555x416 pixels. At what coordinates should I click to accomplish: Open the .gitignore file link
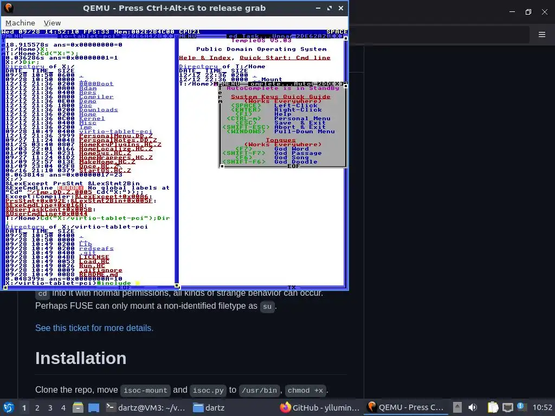click(100, 270)
